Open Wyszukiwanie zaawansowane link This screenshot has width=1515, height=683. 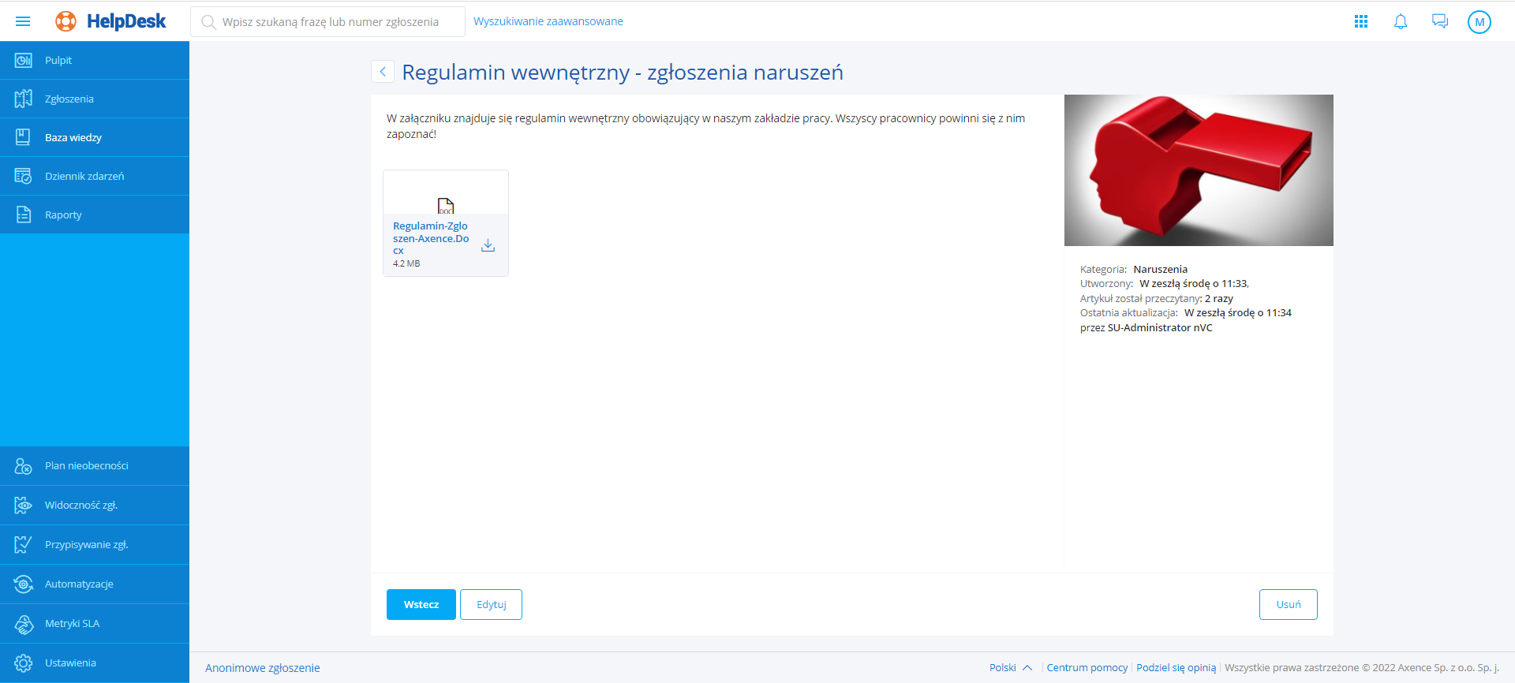548,21
